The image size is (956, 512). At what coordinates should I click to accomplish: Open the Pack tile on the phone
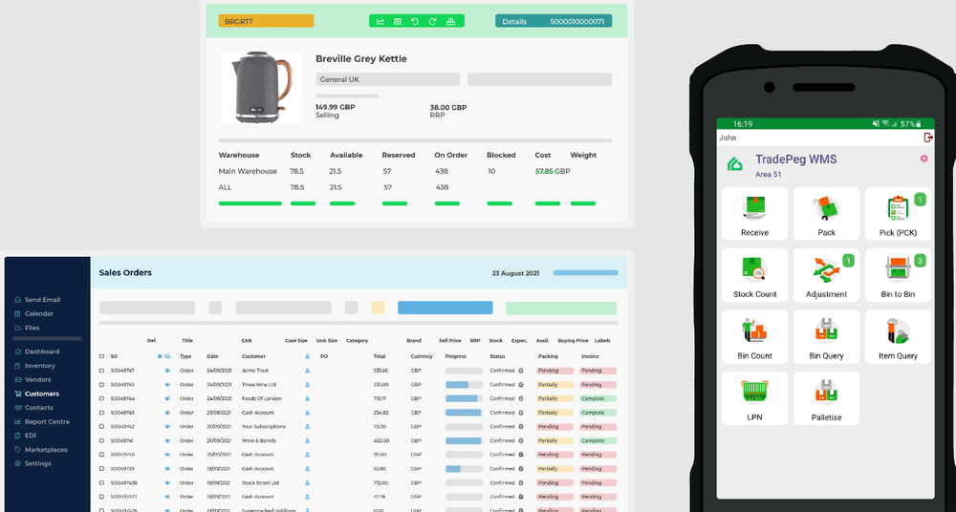pyautogui.click(x=826, y=214)
